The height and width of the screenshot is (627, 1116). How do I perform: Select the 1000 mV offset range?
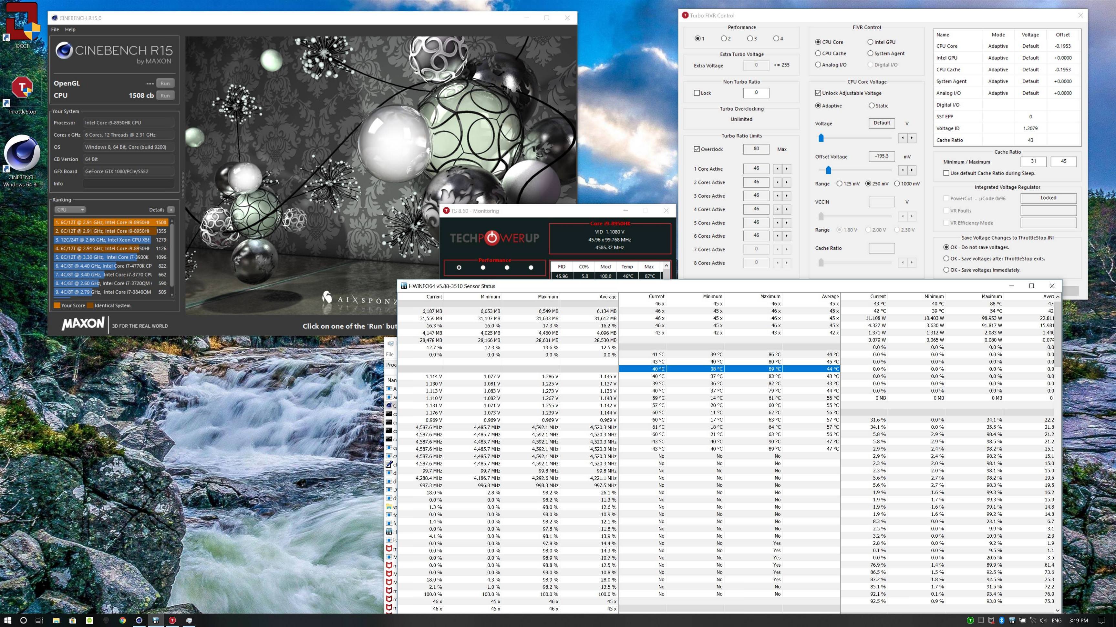[907, 184]
